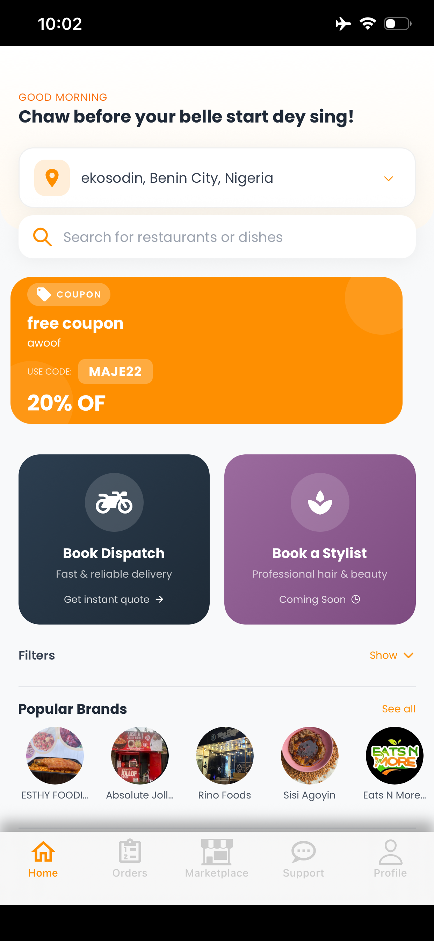
Task: Open the Rino Foods brand thumbnail
Action: tap(225, 755)
